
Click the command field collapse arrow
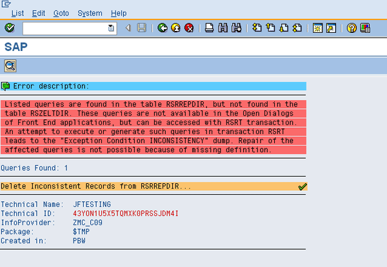(x=128, y=28)
